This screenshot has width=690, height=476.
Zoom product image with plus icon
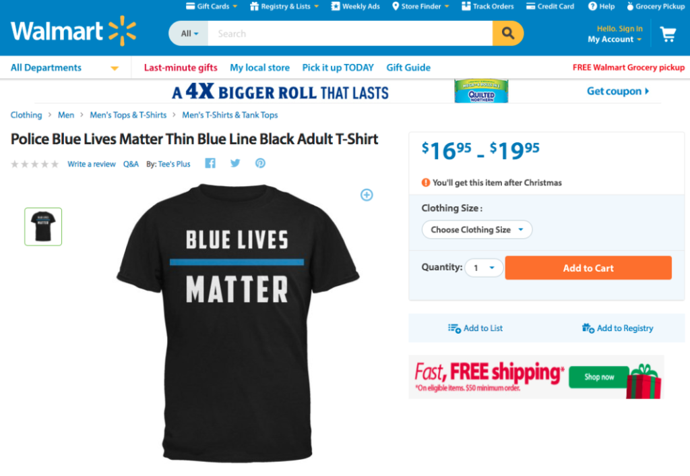click(x=367, y=195)
